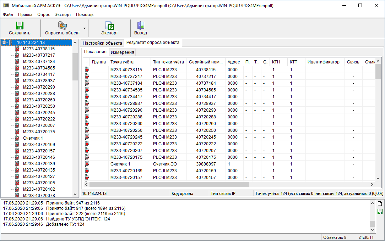Viewport: 385px width, 241px height.
Task: Click the Save (Сохранить) floppy icon
Action: 20,26
